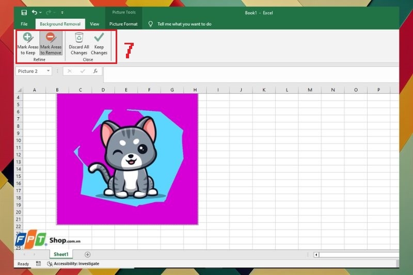Screen dimensions: 413x275
Task: Select row 5 header
Action: pos(19,104)
